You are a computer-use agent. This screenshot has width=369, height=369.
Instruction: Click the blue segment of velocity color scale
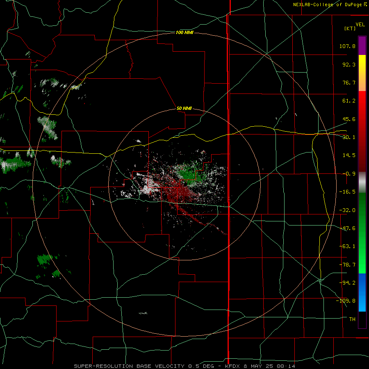(x=362, y=292)
